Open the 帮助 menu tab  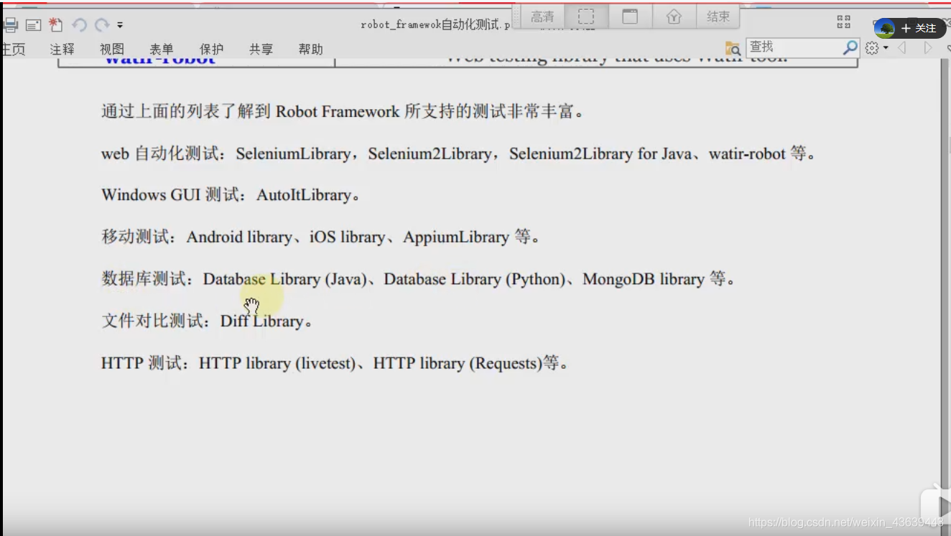click(x=310, y=49)
